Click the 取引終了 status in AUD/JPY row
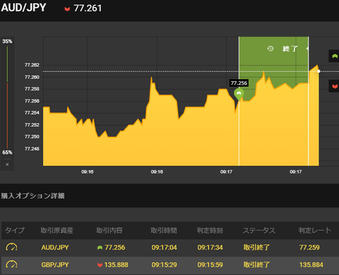This screenshot has width=339, height=275. click(x=256, y=248)
